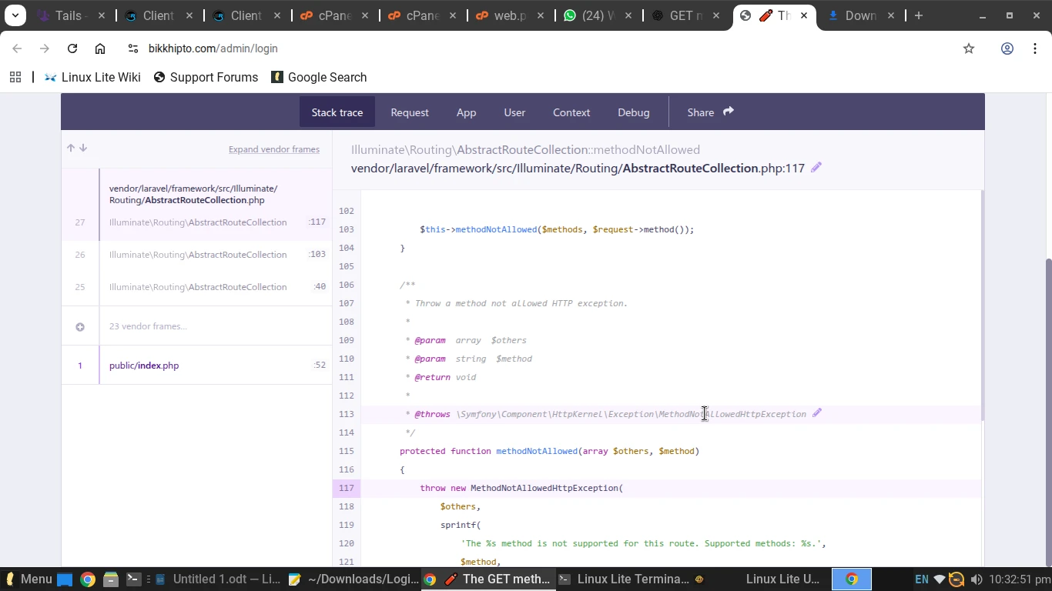Open the Linux Lite Menu button

[28, 579]
